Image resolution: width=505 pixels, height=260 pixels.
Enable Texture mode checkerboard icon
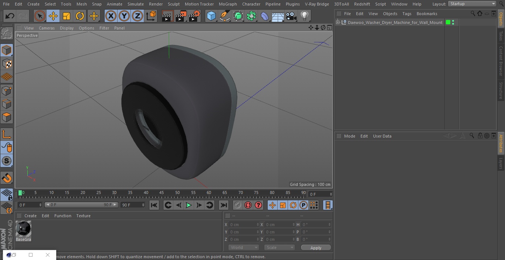(7, 63)
